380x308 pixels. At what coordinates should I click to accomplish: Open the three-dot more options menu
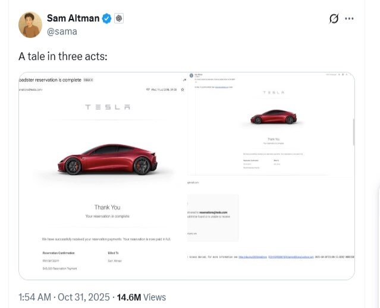[x=350, y=18]
